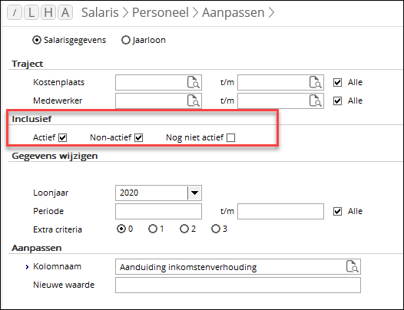
Task: Go to Personeel in the breadcrumb
Action: click(x=161, y=12)
